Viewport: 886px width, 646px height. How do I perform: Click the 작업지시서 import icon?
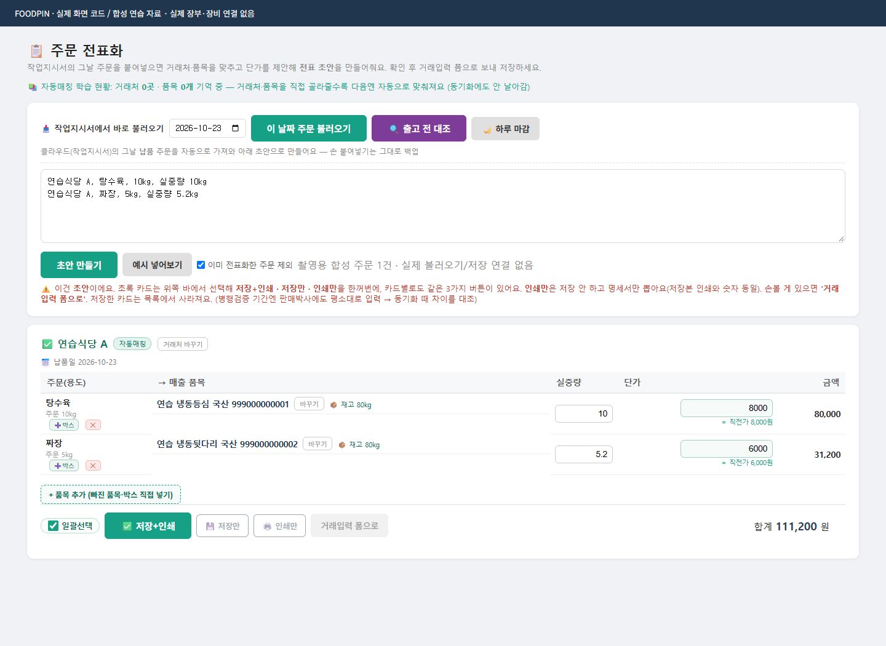[x=46, y=129]
